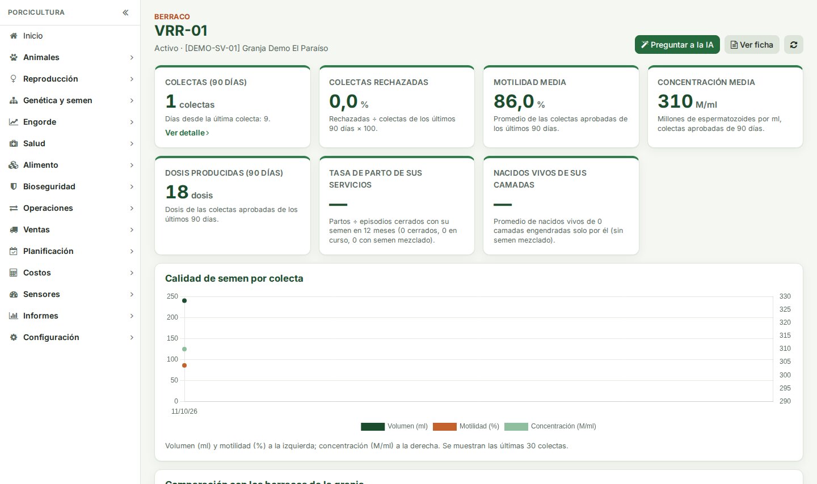817x484 pixels.
Task: Expand the Informes submenu chevron
Action: 132,316
